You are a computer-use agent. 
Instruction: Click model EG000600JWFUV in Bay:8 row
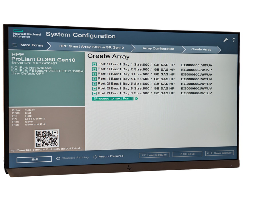(x=196, y=93)
